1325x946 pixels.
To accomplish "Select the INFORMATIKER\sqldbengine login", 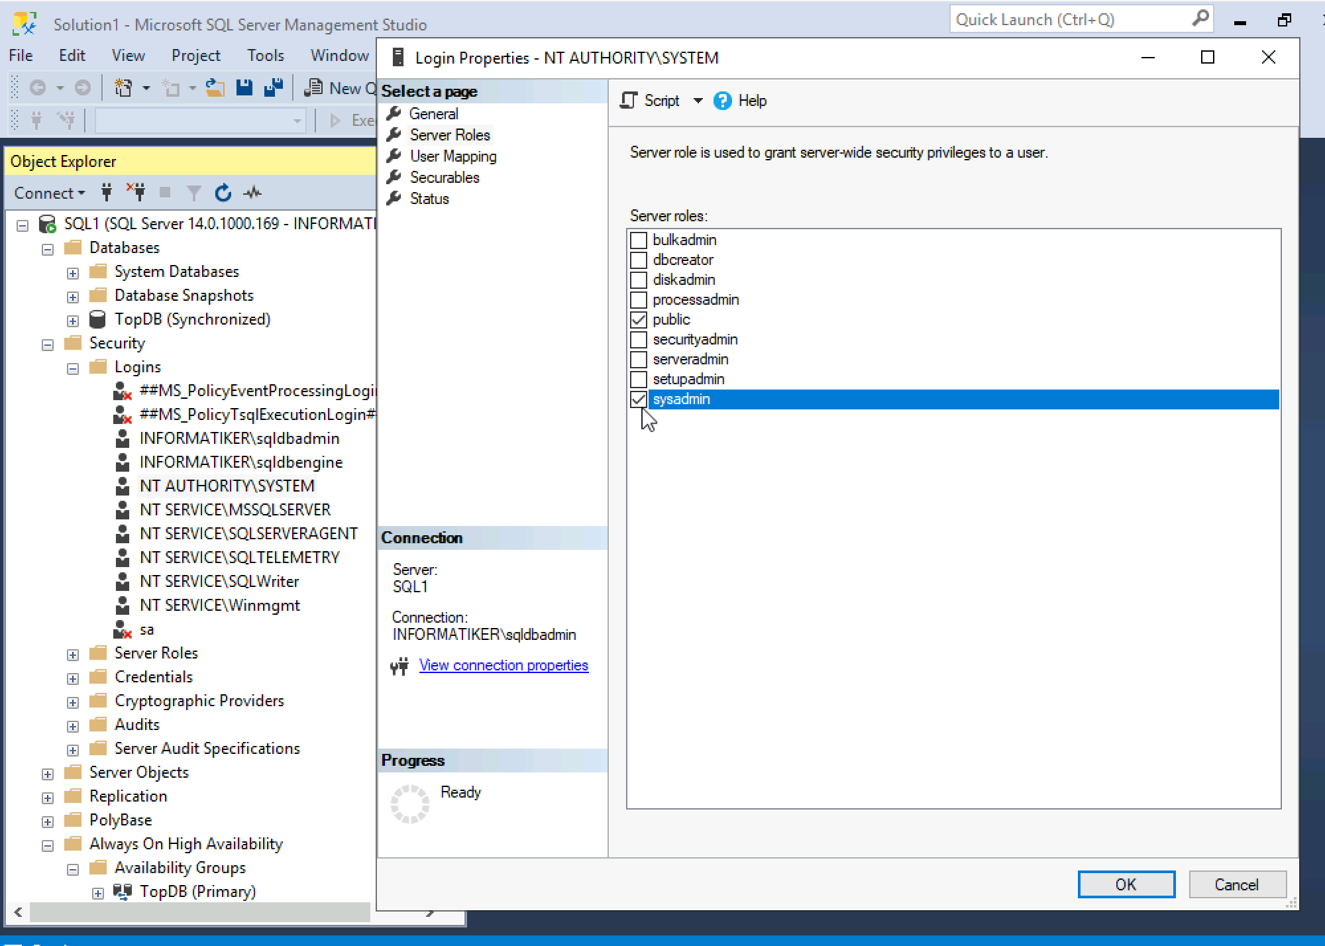I will (241, 462).
